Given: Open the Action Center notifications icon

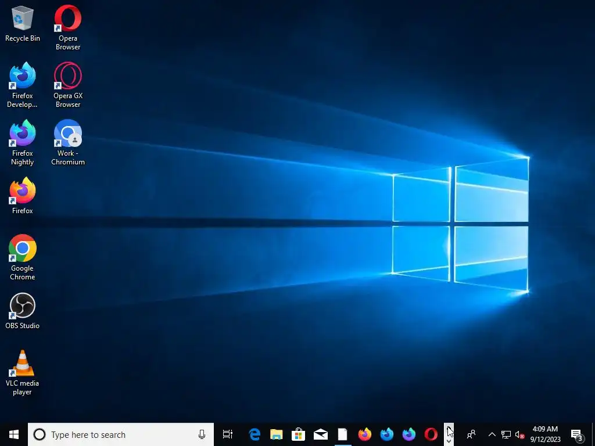Looking at the screenshot, I should click(577, 434).
